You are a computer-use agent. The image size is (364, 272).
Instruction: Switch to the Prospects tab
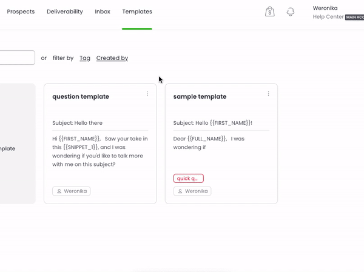(21, 12)
